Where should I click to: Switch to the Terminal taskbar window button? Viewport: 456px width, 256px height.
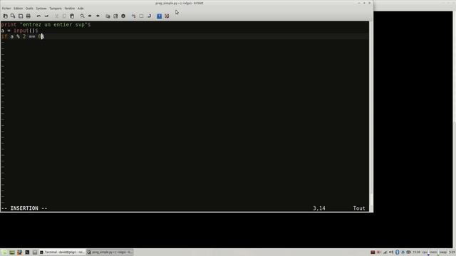tap(62, 252)
